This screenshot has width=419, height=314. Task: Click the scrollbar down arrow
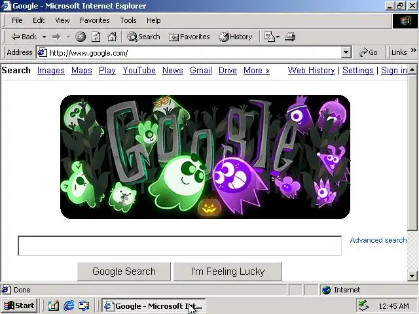pos(412,276)
